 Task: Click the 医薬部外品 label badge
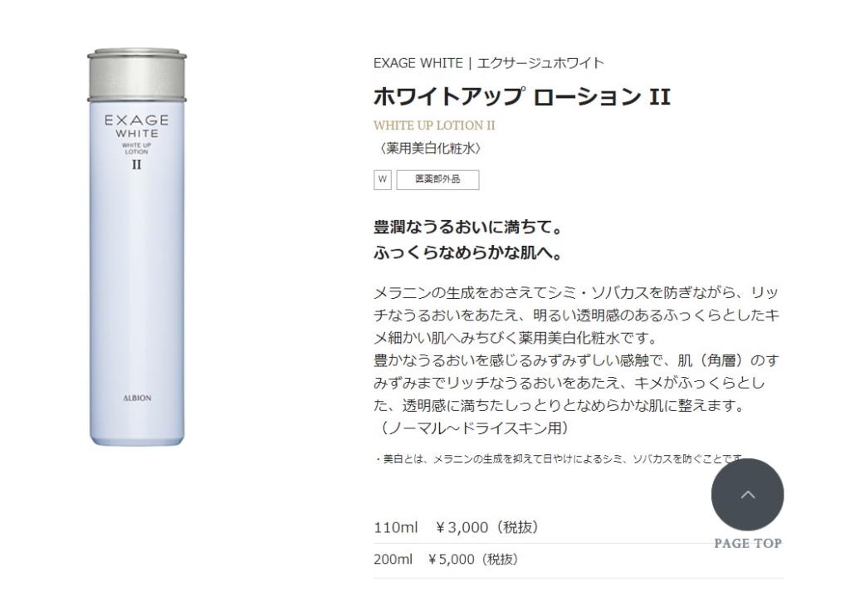click(x=437, y=180)
